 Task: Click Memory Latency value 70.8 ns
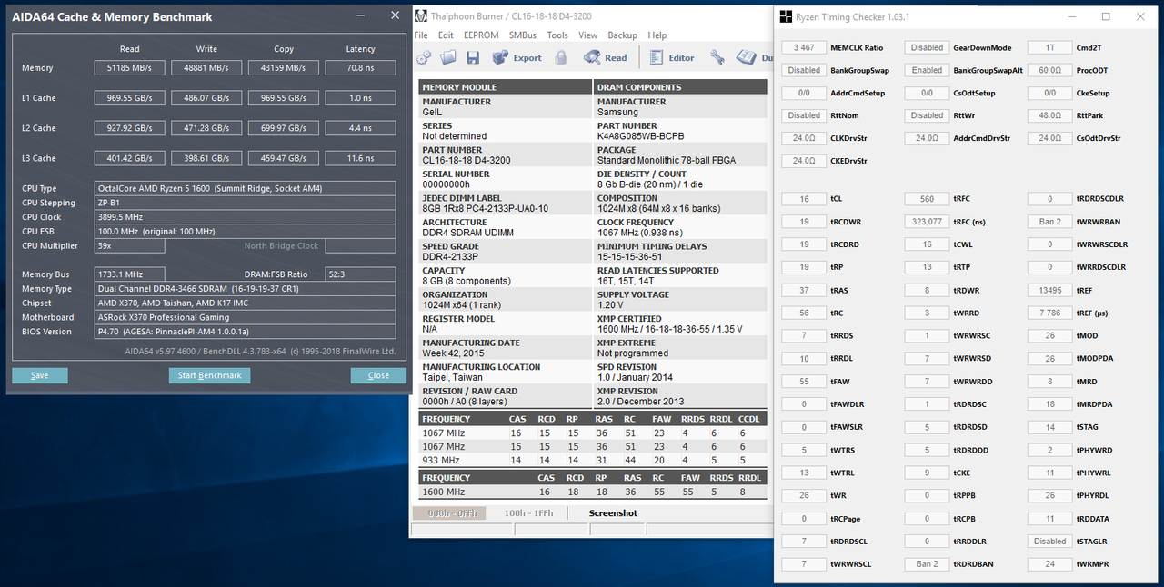[360, 68]
